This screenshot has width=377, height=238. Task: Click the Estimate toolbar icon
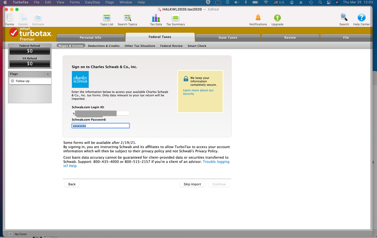point(38,20)
